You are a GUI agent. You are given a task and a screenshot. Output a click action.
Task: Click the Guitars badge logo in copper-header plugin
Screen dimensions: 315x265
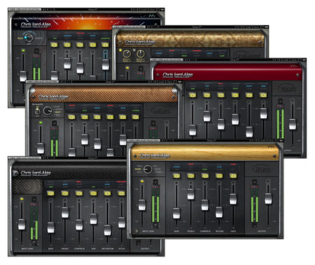160,110
